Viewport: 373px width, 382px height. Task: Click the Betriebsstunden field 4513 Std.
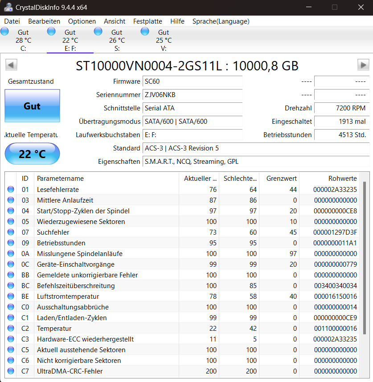tap(342, 135)
